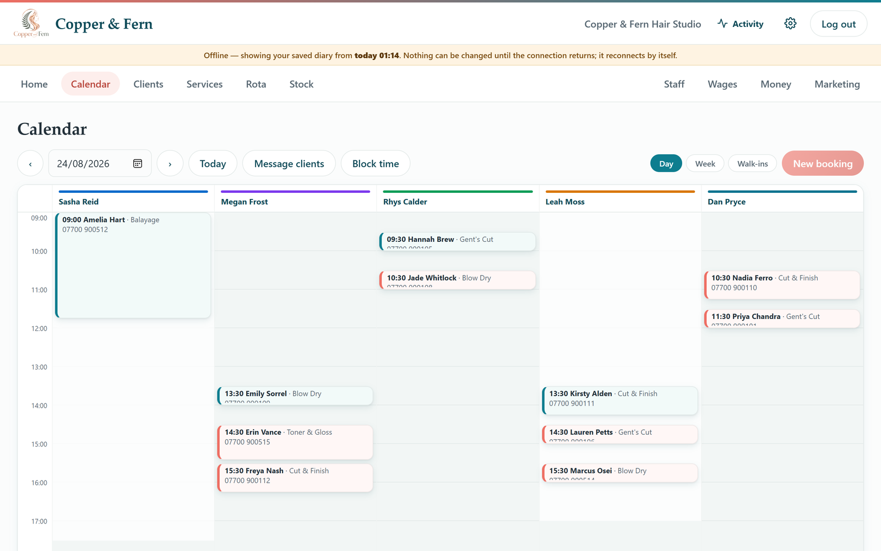Open the Clients tab

point(148,84)
